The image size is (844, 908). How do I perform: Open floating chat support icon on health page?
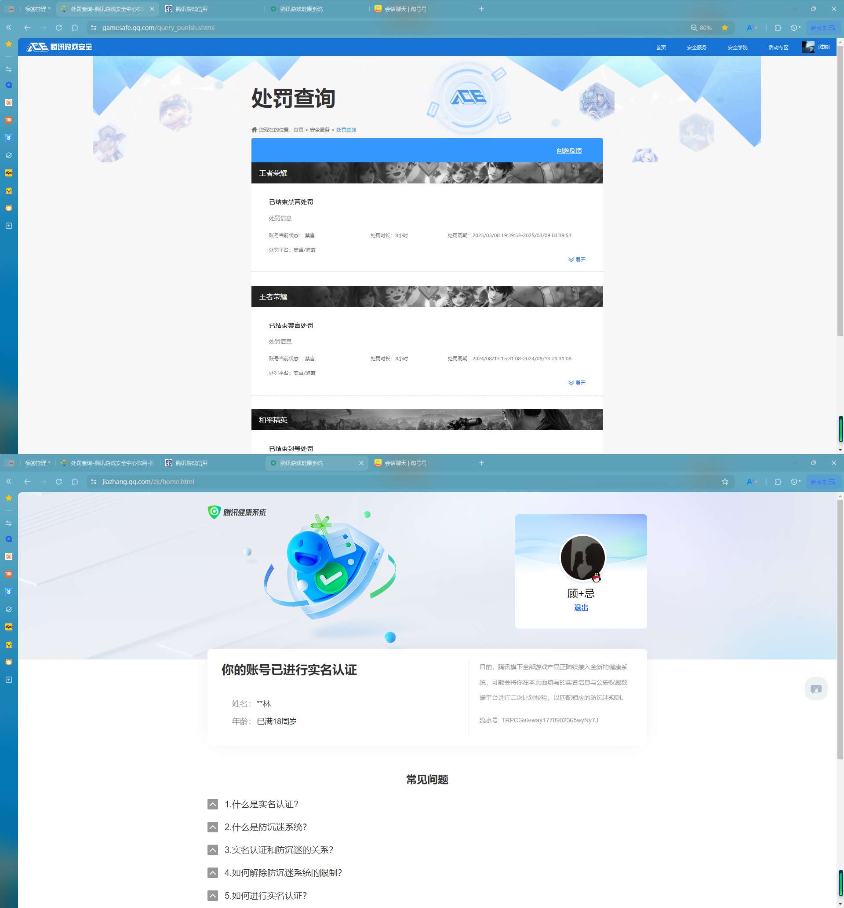(x=816, y=689)
